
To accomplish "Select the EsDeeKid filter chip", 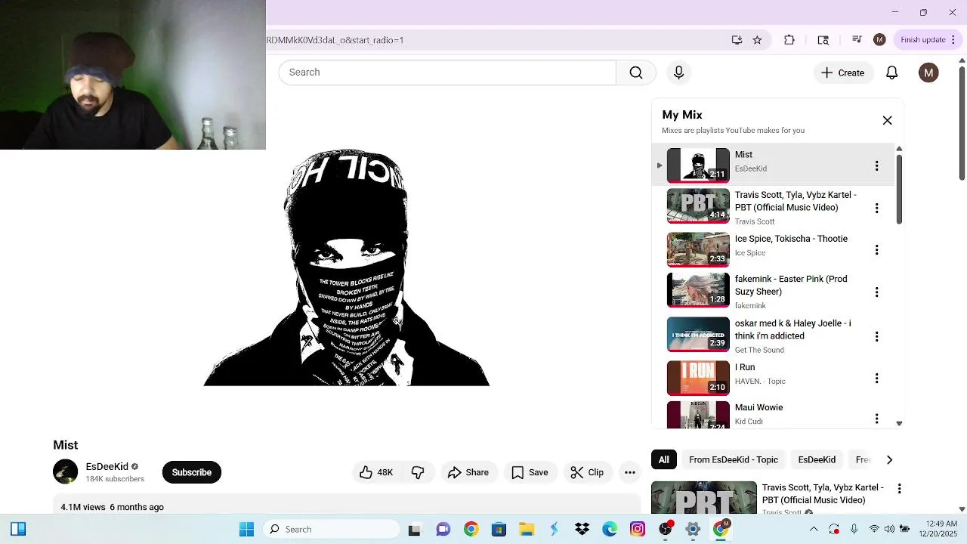I will [817, 459].
